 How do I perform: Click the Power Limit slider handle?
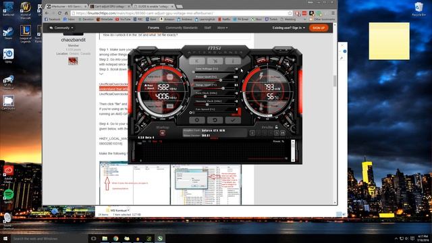[x=221, y=80]
